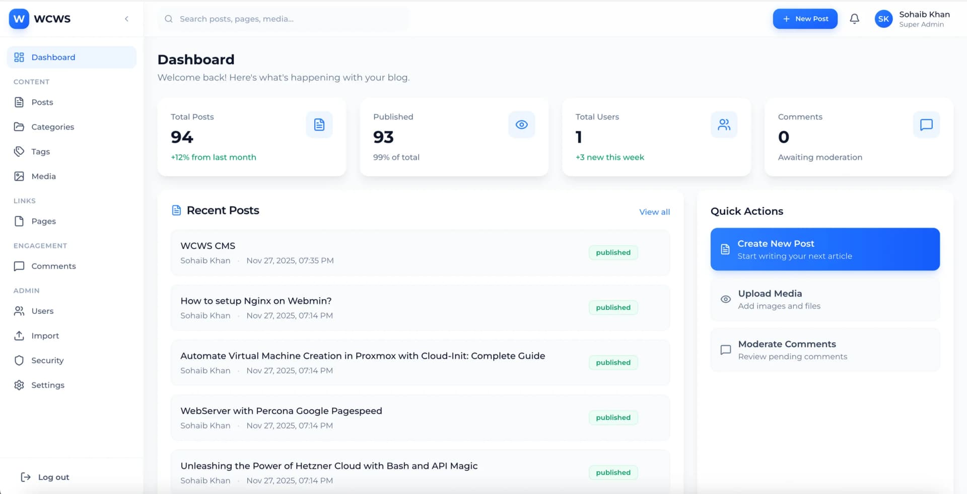Click the Security shield icon in sidebar
967x494 pixels.
point(19,360)
